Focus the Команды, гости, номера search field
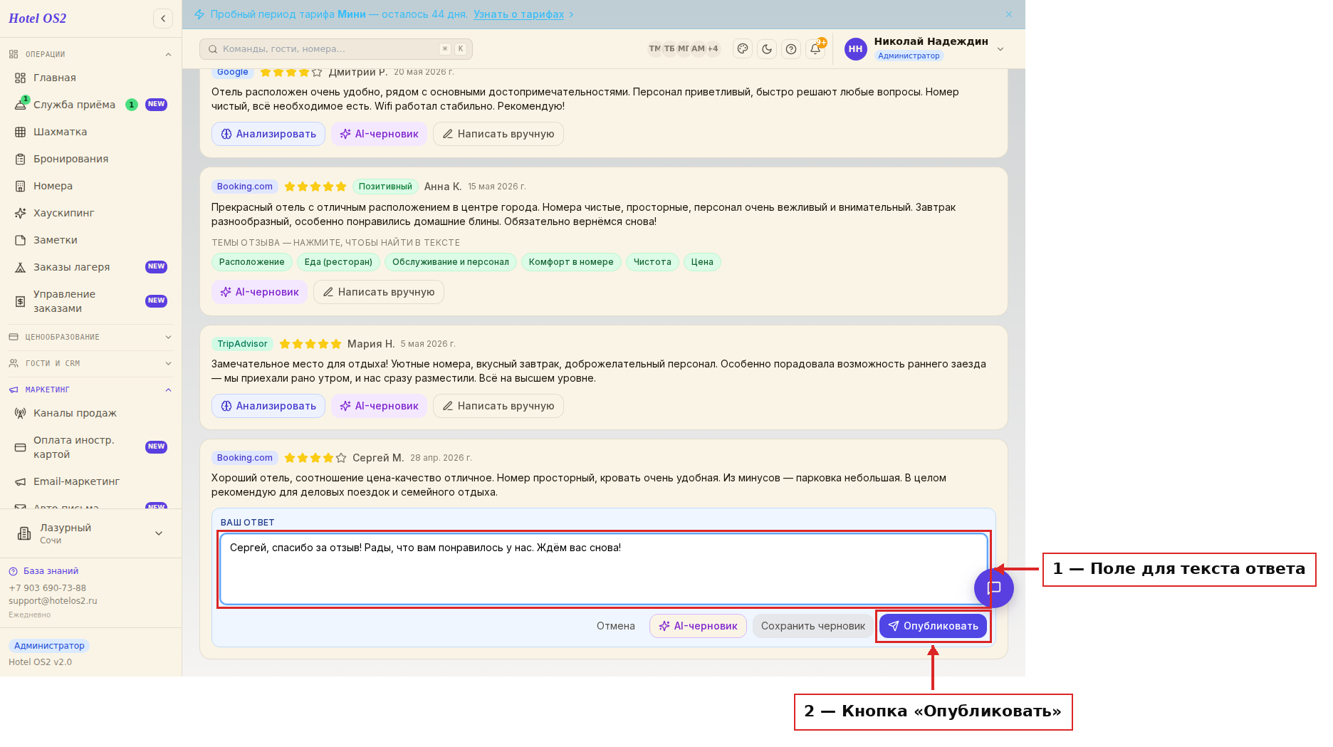Viewport: 1333px width, 747px height. (336, 49)
